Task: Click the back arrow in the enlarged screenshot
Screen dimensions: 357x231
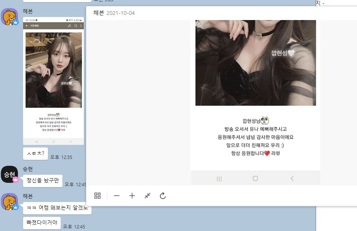Action: click(x=292, y=179)
